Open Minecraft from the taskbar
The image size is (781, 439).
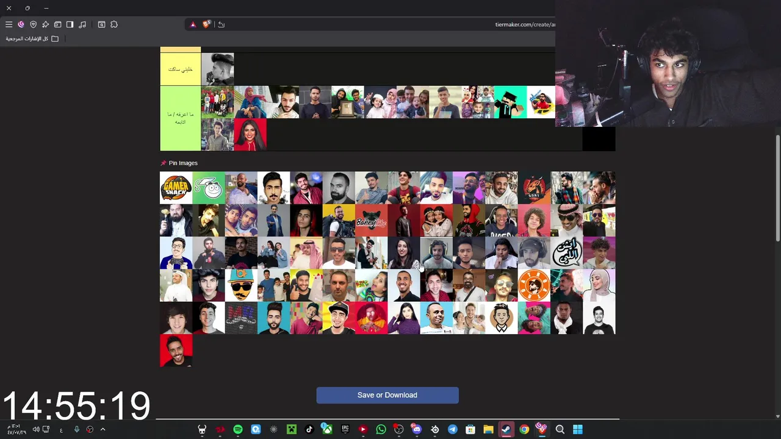291,429
